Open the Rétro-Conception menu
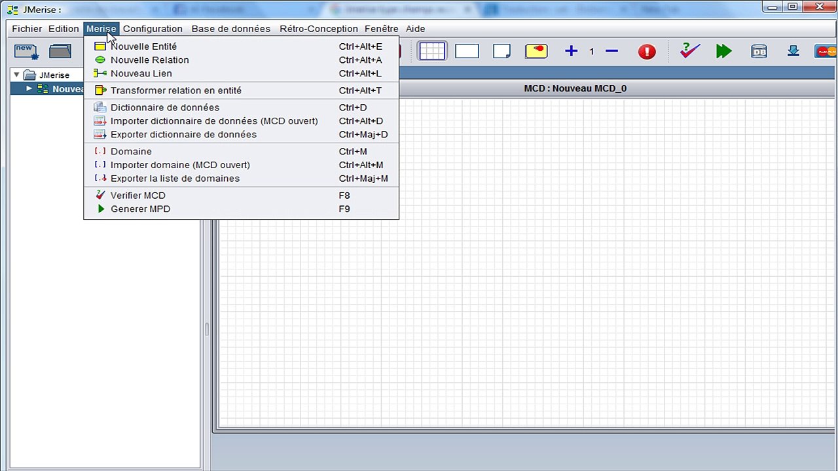This screenshot has height=471, width=838. [x=319, y=29]
